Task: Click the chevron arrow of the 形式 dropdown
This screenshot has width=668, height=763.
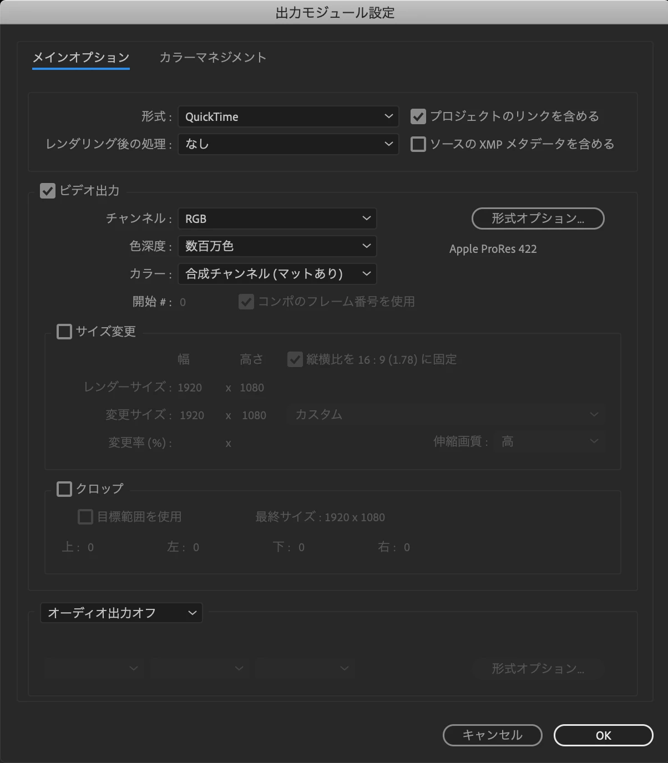Action: click(x=388, y=116)
